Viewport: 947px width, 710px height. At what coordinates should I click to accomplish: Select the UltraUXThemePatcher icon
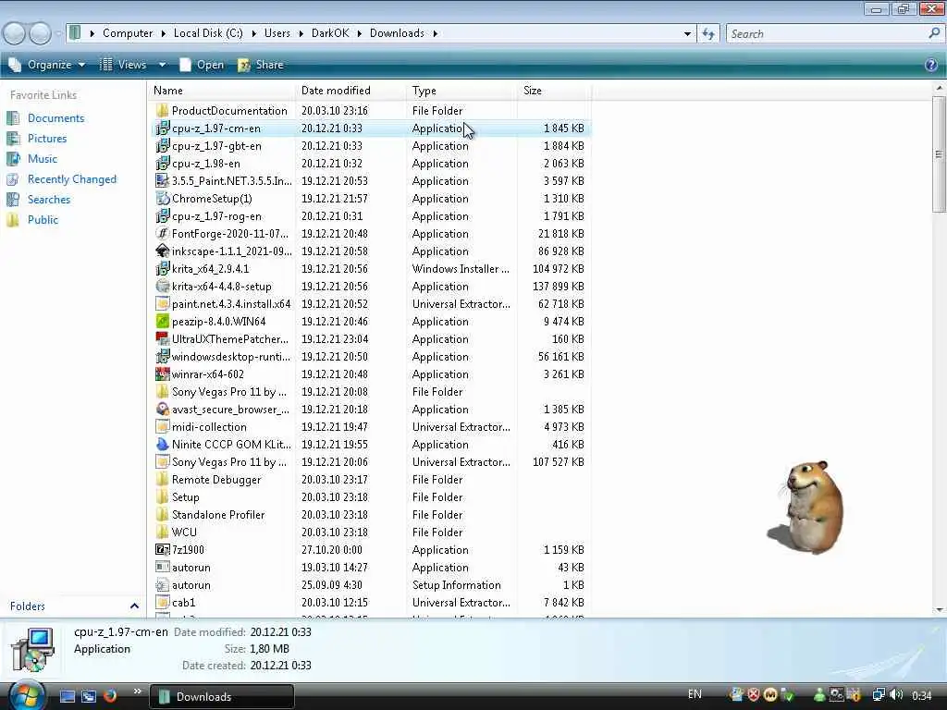point(163,339)
